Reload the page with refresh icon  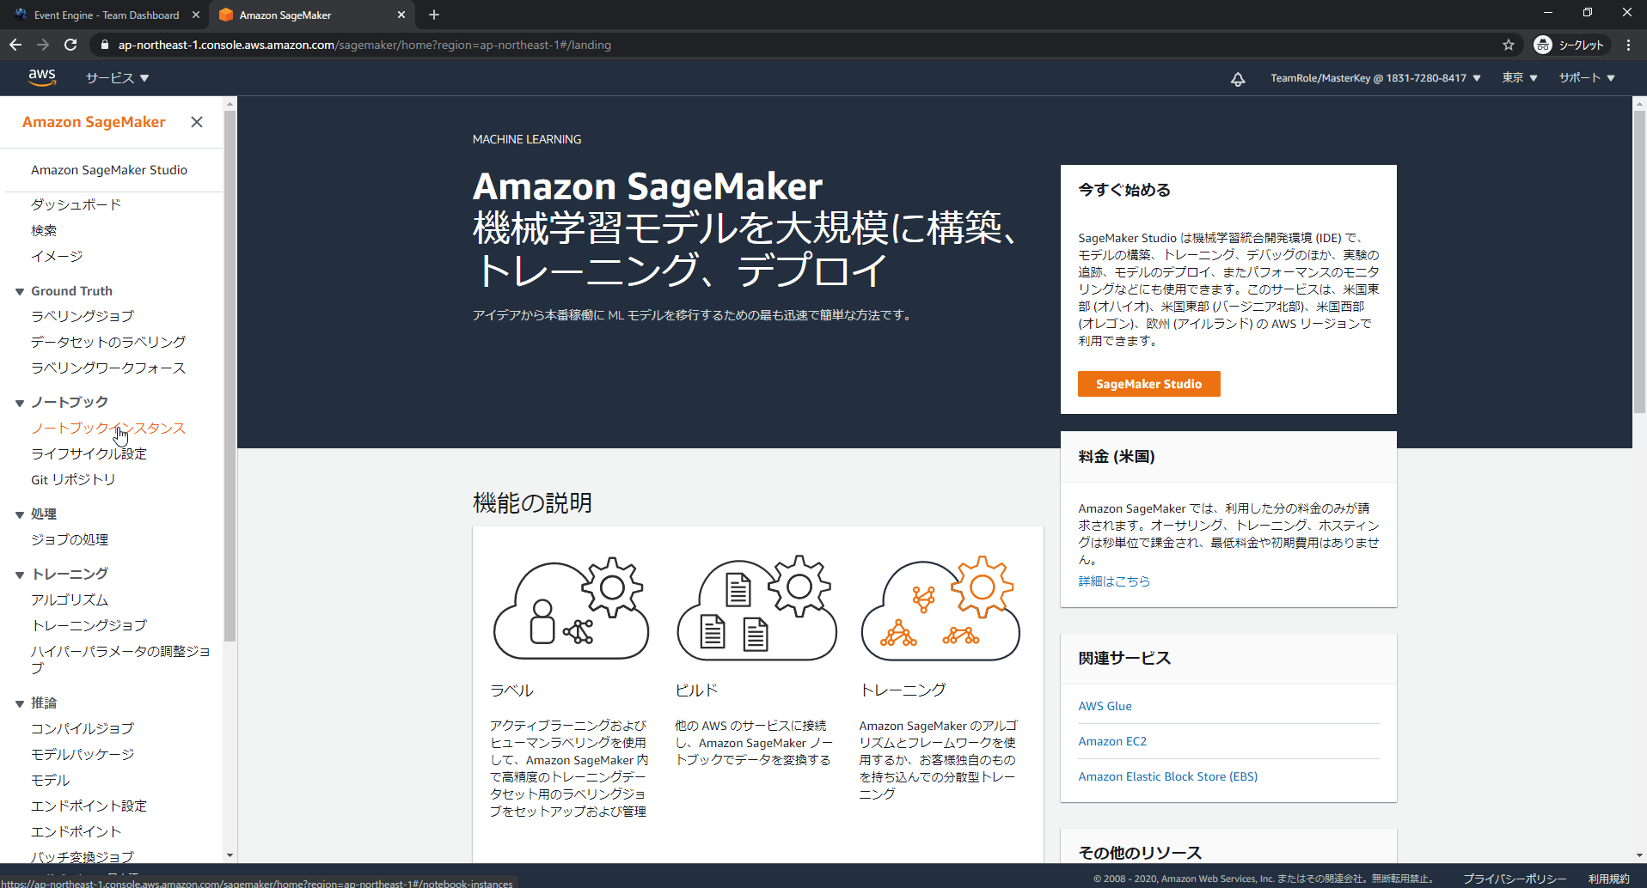pyautogui.click(x=70, y=45)
